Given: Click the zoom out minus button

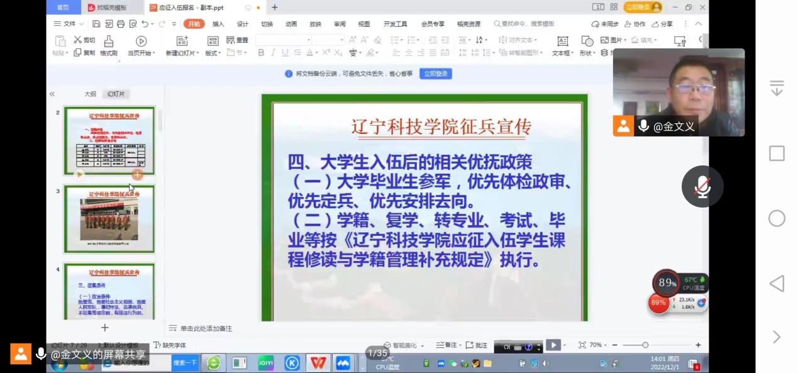Looking at the screenshot, I should [615, 345].
